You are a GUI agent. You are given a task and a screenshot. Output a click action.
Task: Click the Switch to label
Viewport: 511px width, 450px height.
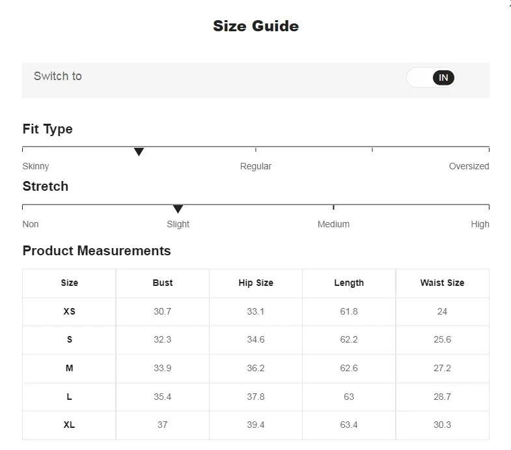tap(58, 76)
